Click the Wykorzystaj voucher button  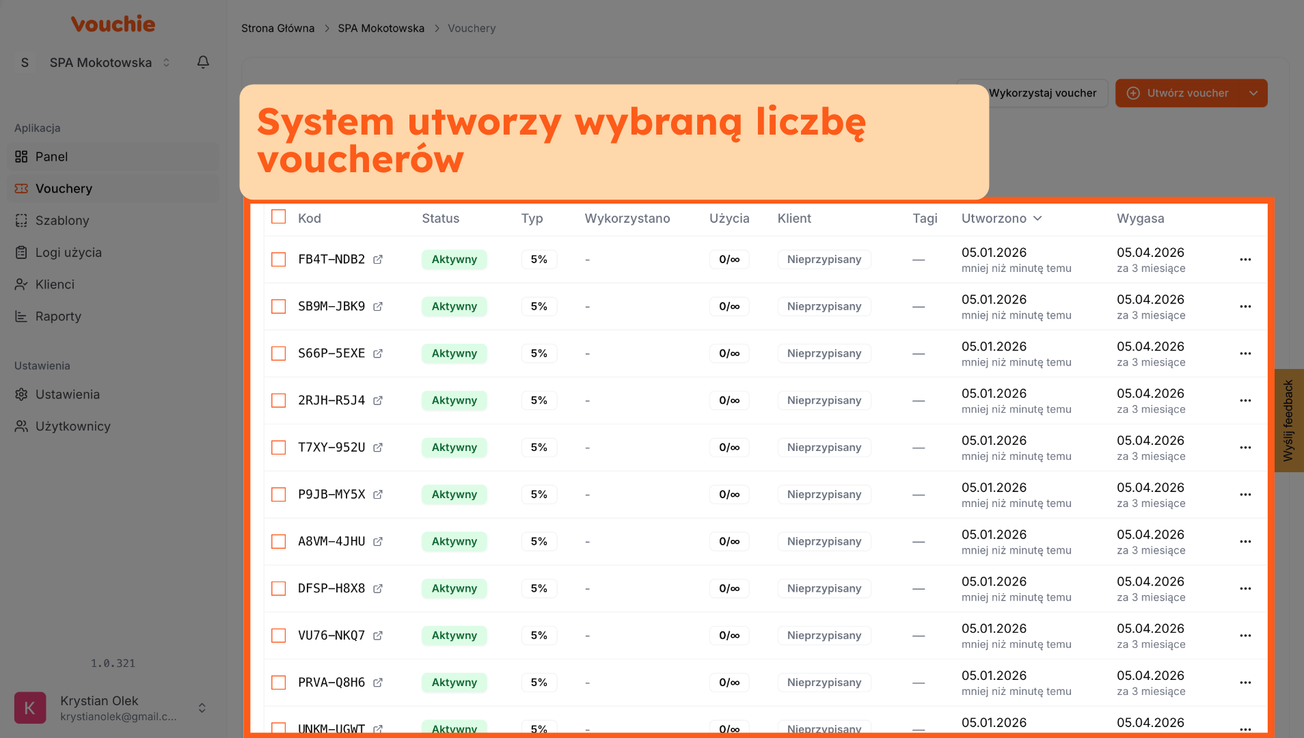tap(1042, 94)
